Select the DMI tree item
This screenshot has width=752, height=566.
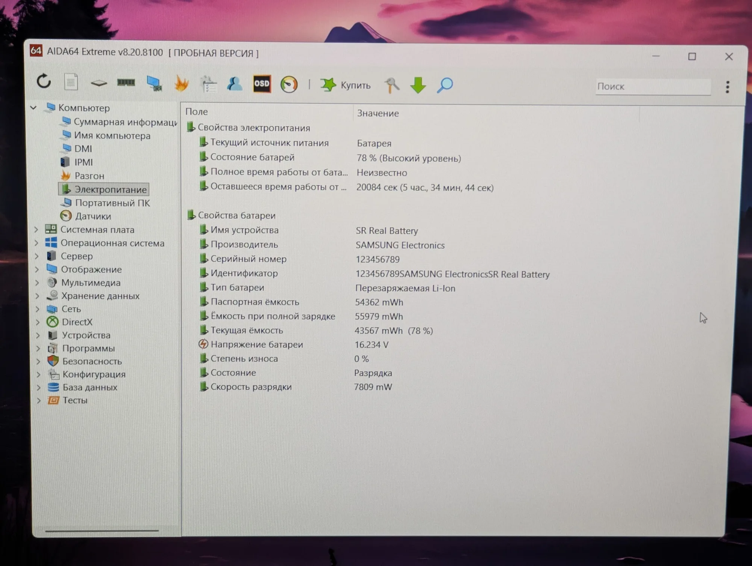click(x=77, y=149)
